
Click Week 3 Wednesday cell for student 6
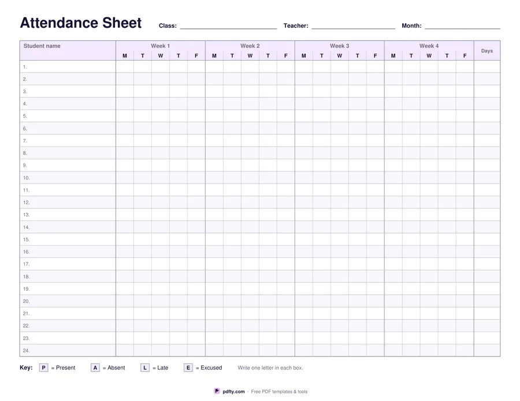click(340, 129)
